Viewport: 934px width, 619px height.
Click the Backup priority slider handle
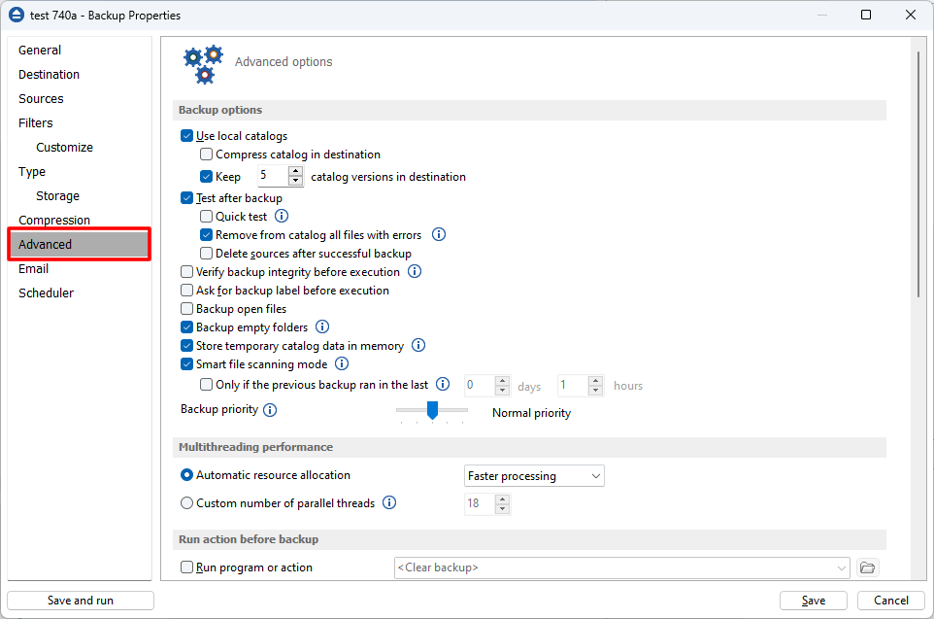click(x=432, y=410)
